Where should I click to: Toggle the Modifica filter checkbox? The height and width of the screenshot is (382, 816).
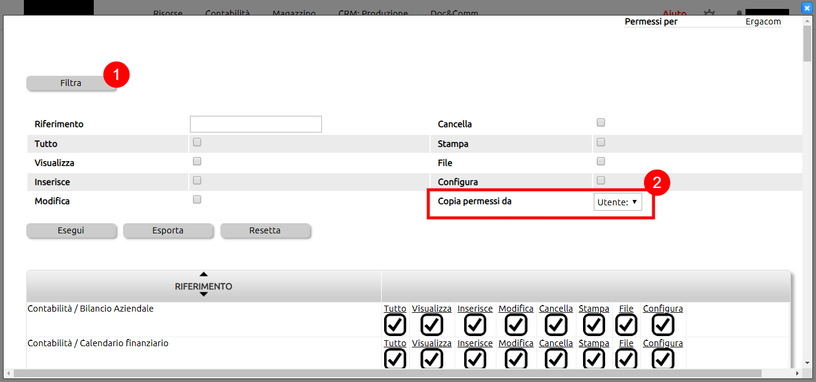(197, 199)
